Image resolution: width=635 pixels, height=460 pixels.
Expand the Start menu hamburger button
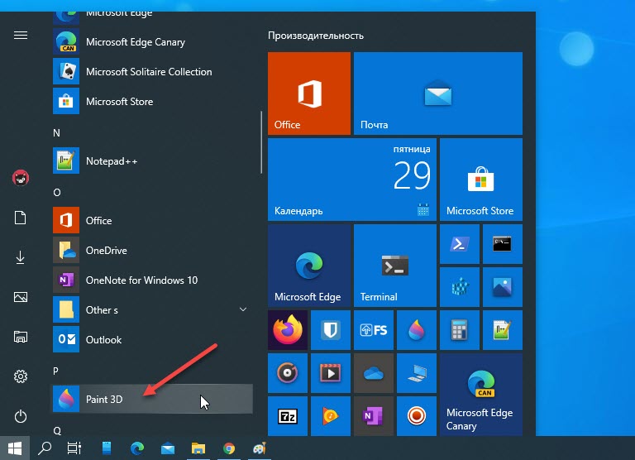click(x=21, y=36)
